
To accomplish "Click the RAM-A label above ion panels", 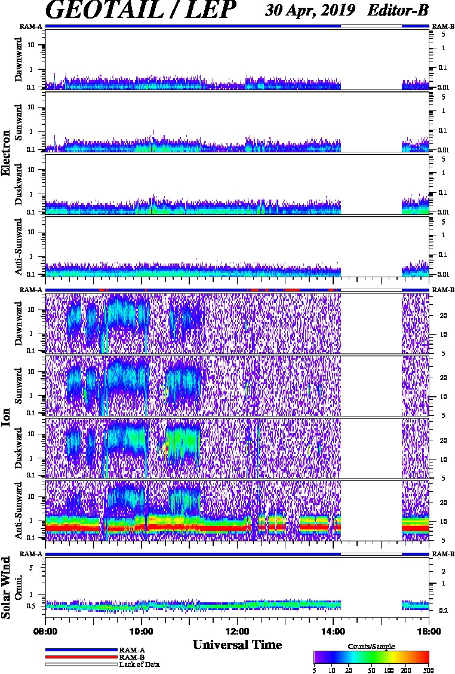I will pos(31,290).
